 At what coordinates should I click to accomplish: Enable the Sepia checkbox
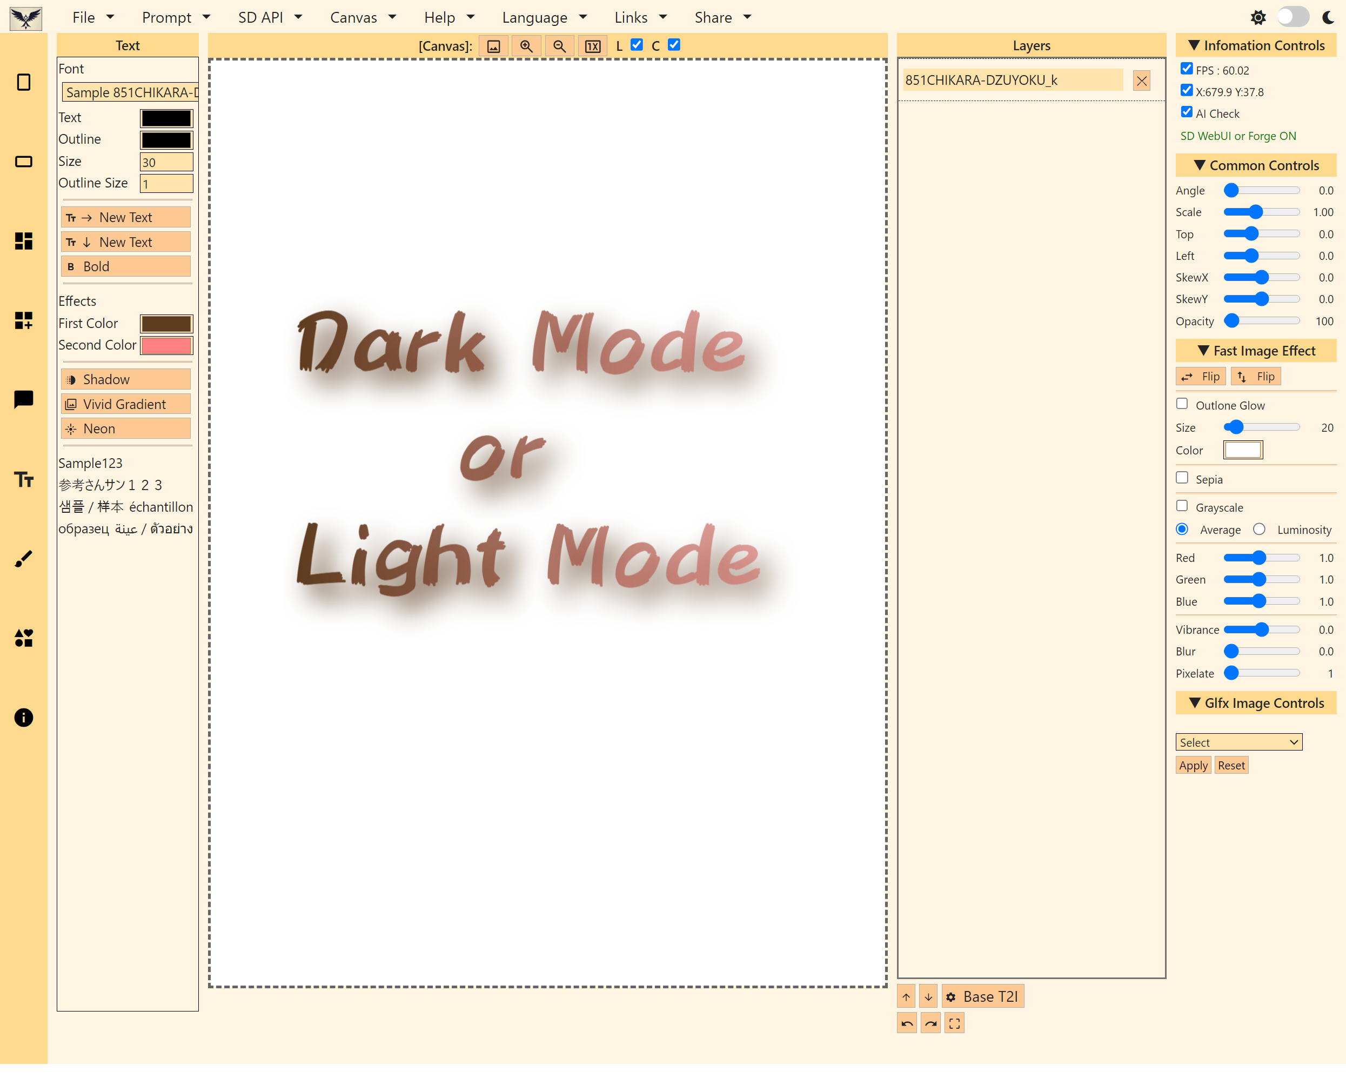[1182, 478]
